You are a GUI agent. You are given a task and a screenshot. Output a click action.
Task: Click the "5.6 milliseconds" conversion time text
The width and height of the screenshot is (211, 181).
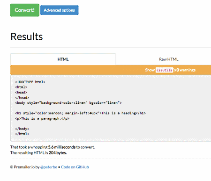click(x=62, y=147)
